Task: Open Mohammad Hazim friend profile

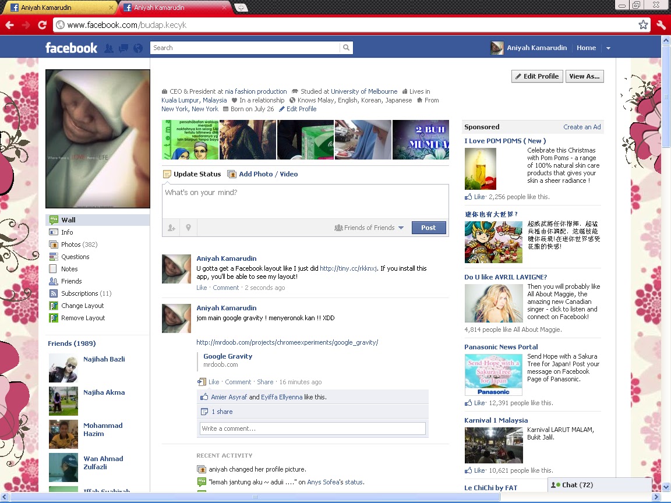Action: (x=103, y=430)
